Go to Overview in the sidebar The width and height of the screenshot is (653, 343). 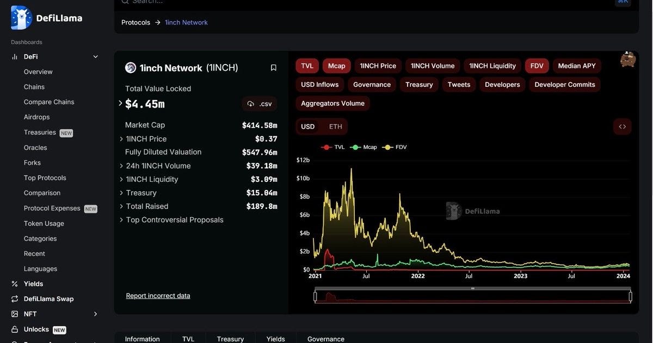pos(38,72)
